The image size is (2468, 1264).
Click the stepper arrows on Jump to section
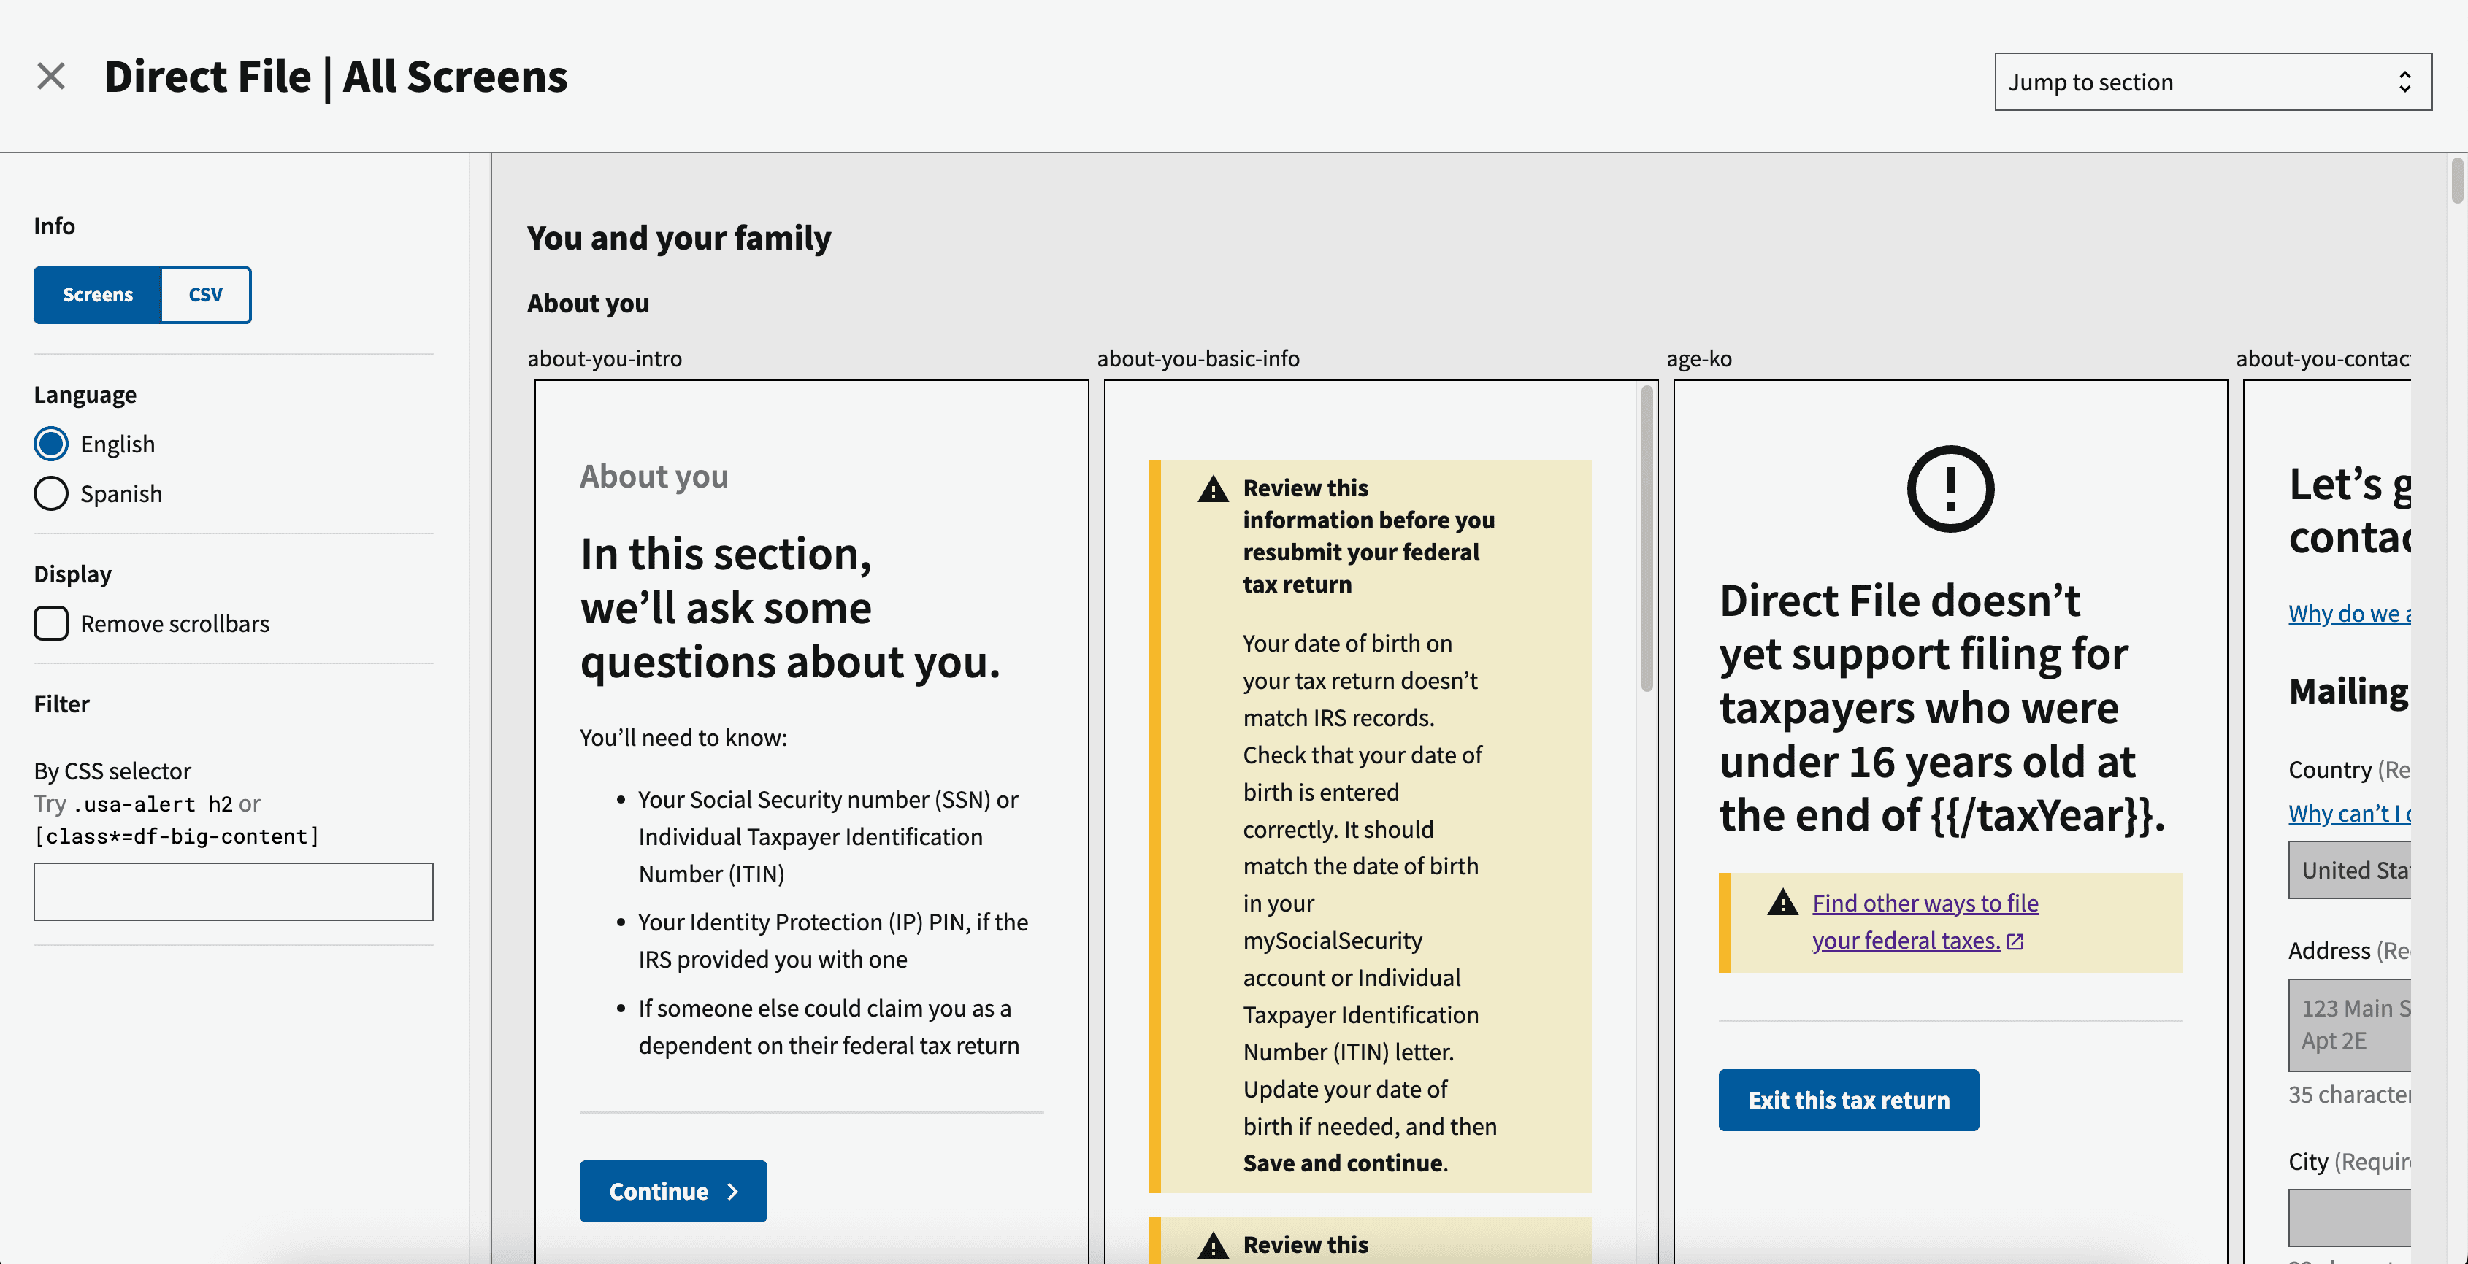coord(2404,82)
